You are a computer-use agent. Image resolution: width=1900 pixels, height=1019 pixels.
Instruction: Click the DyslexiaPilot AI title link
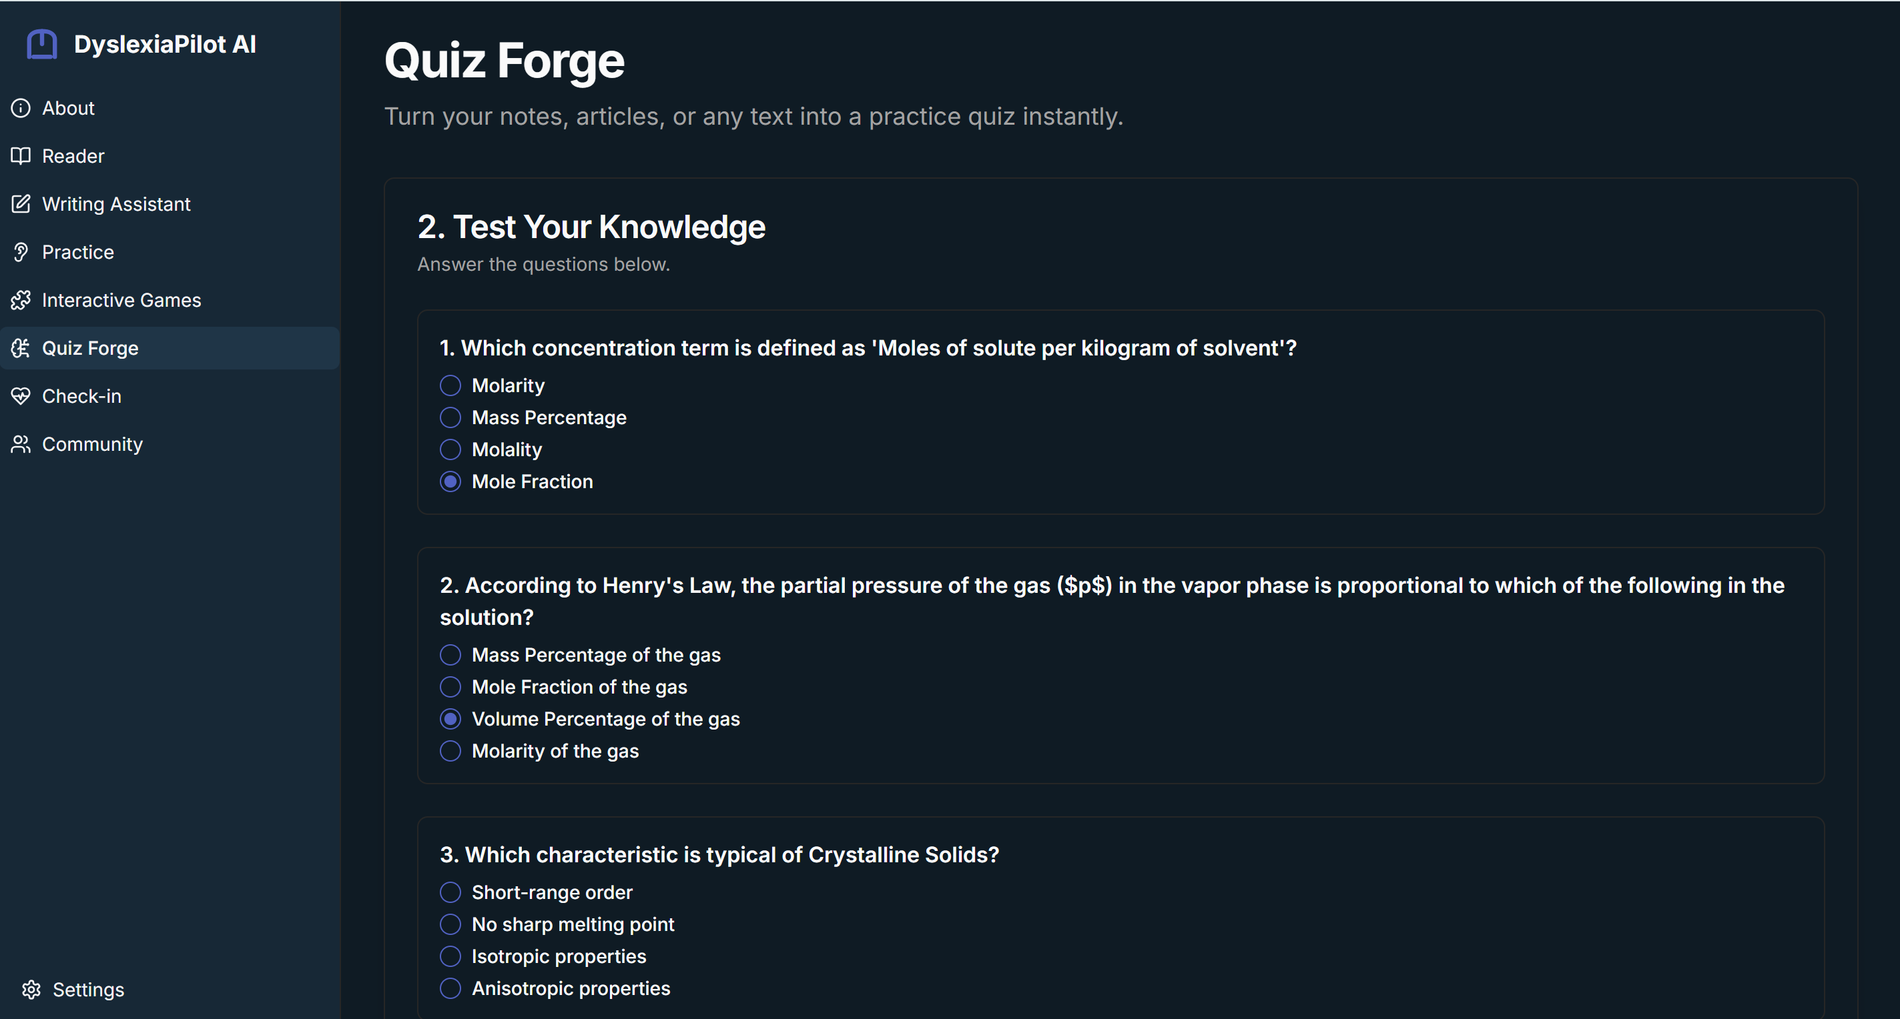[164, 44]
